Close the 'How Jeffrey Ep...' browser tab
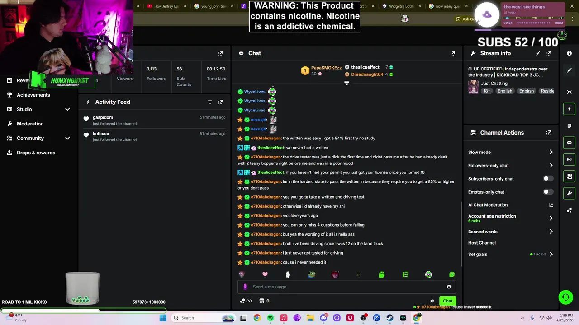579x325 pixels. [185, 6]
